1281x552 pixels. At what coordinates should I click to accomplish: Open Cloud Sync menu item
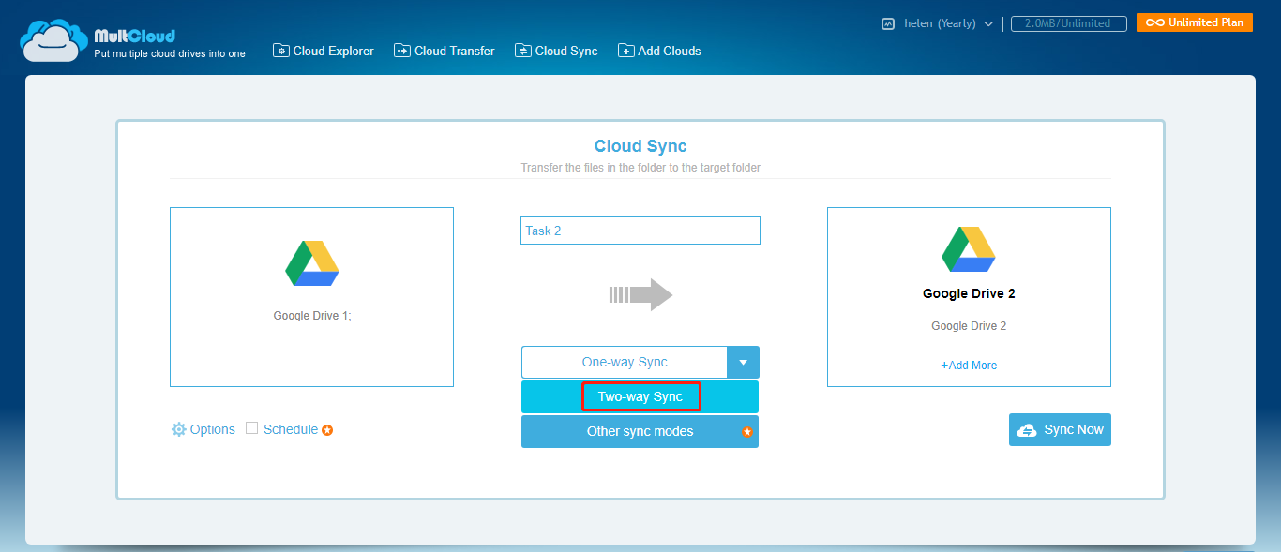556,51
